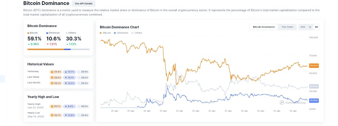Click the Ethereum icon in Last Week row
Screen dimensions: 338x126
[66, 77]
